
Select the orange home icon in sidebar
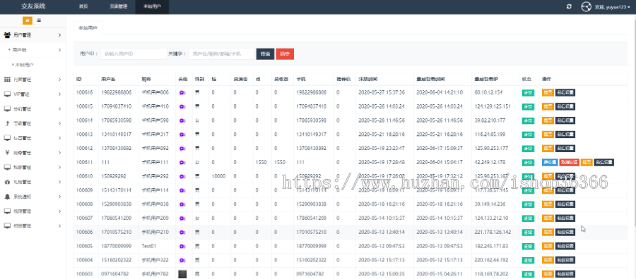pyautogui.click(x=27, y=20)
